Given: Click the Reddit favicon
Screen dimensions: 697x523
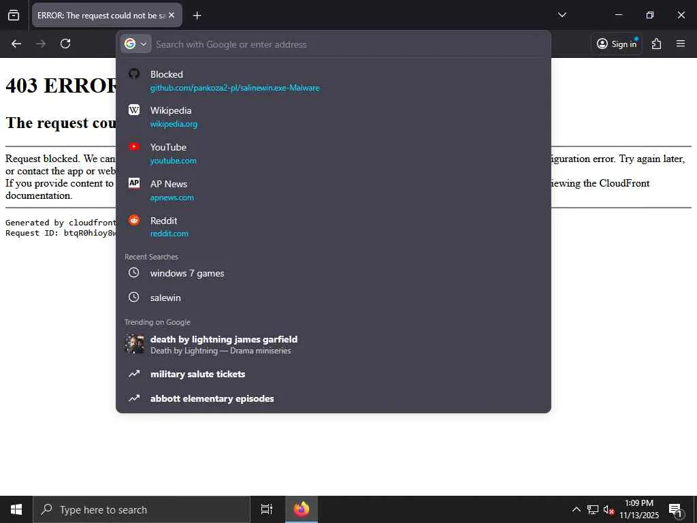Looking at the screenshot, I should point(134,220).
